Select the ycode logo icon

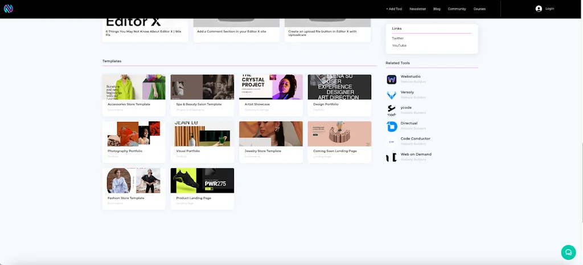pos(392,110)
